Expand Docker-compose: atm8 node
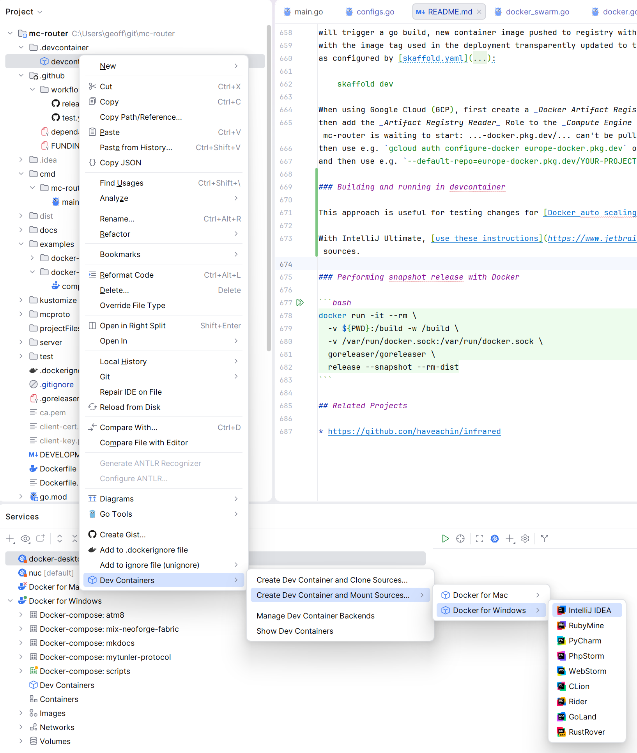Viewport: 637px width, 753px height. pyautogui.click(x=21, y=615)
